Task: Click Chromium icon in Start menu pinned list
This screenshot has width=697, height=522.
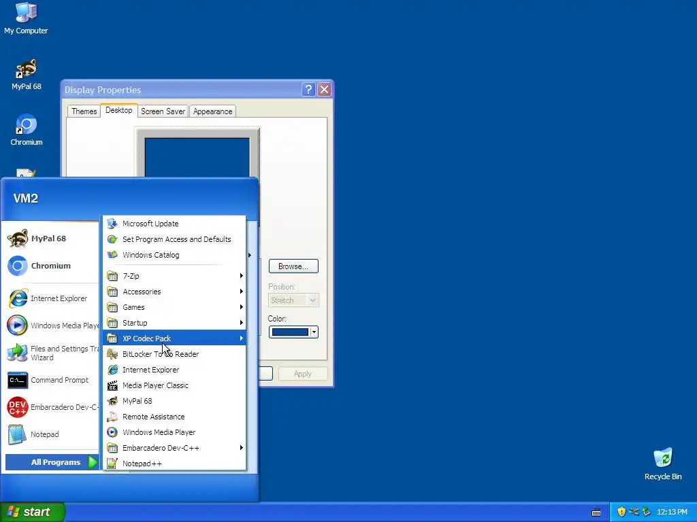Action: point(17,266)
